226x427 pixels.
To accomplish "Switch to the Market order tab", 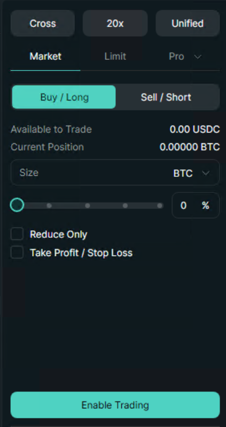I will tap(45, 57).
